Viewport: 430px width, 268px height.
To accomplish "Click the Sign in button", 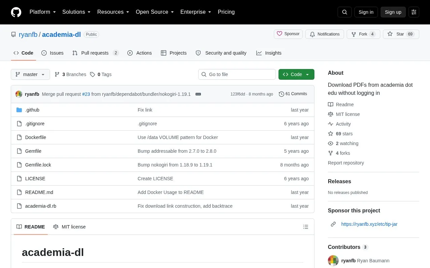I will click(x=366, y=12).
